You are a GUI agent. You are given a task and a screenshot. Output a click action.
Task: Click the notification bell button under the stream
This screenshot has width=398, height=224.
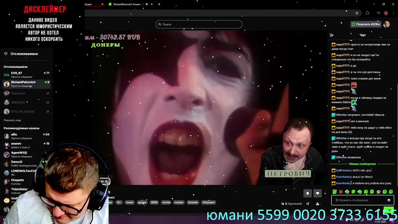click(308, 193)
